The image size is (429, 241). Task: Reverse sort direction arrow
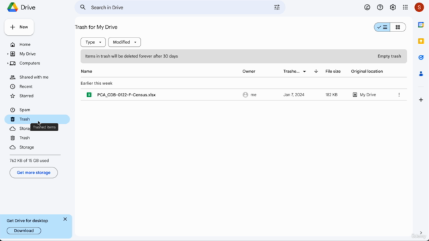[x=316, y=72]
